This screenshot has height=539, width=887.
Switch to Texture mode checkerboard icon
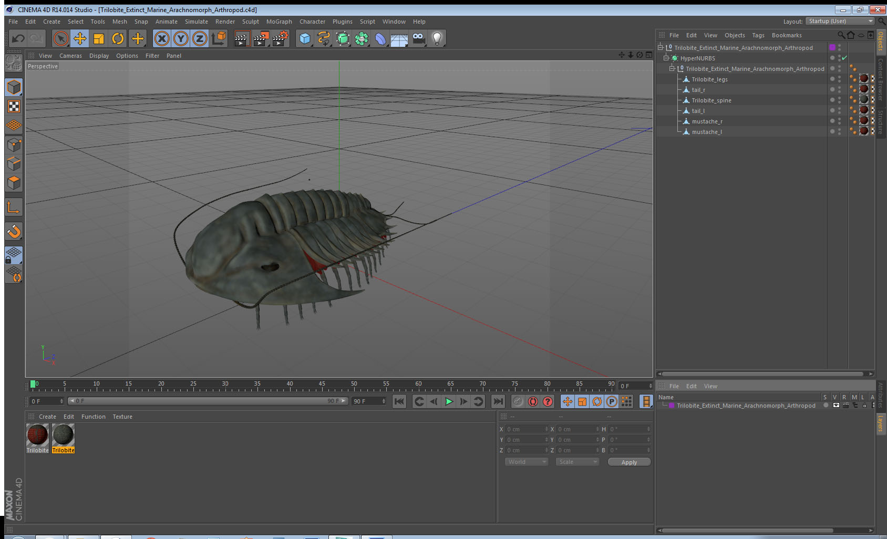(14, 107)
